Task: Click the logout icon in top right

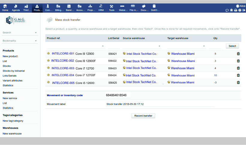Action: (244, 10)
